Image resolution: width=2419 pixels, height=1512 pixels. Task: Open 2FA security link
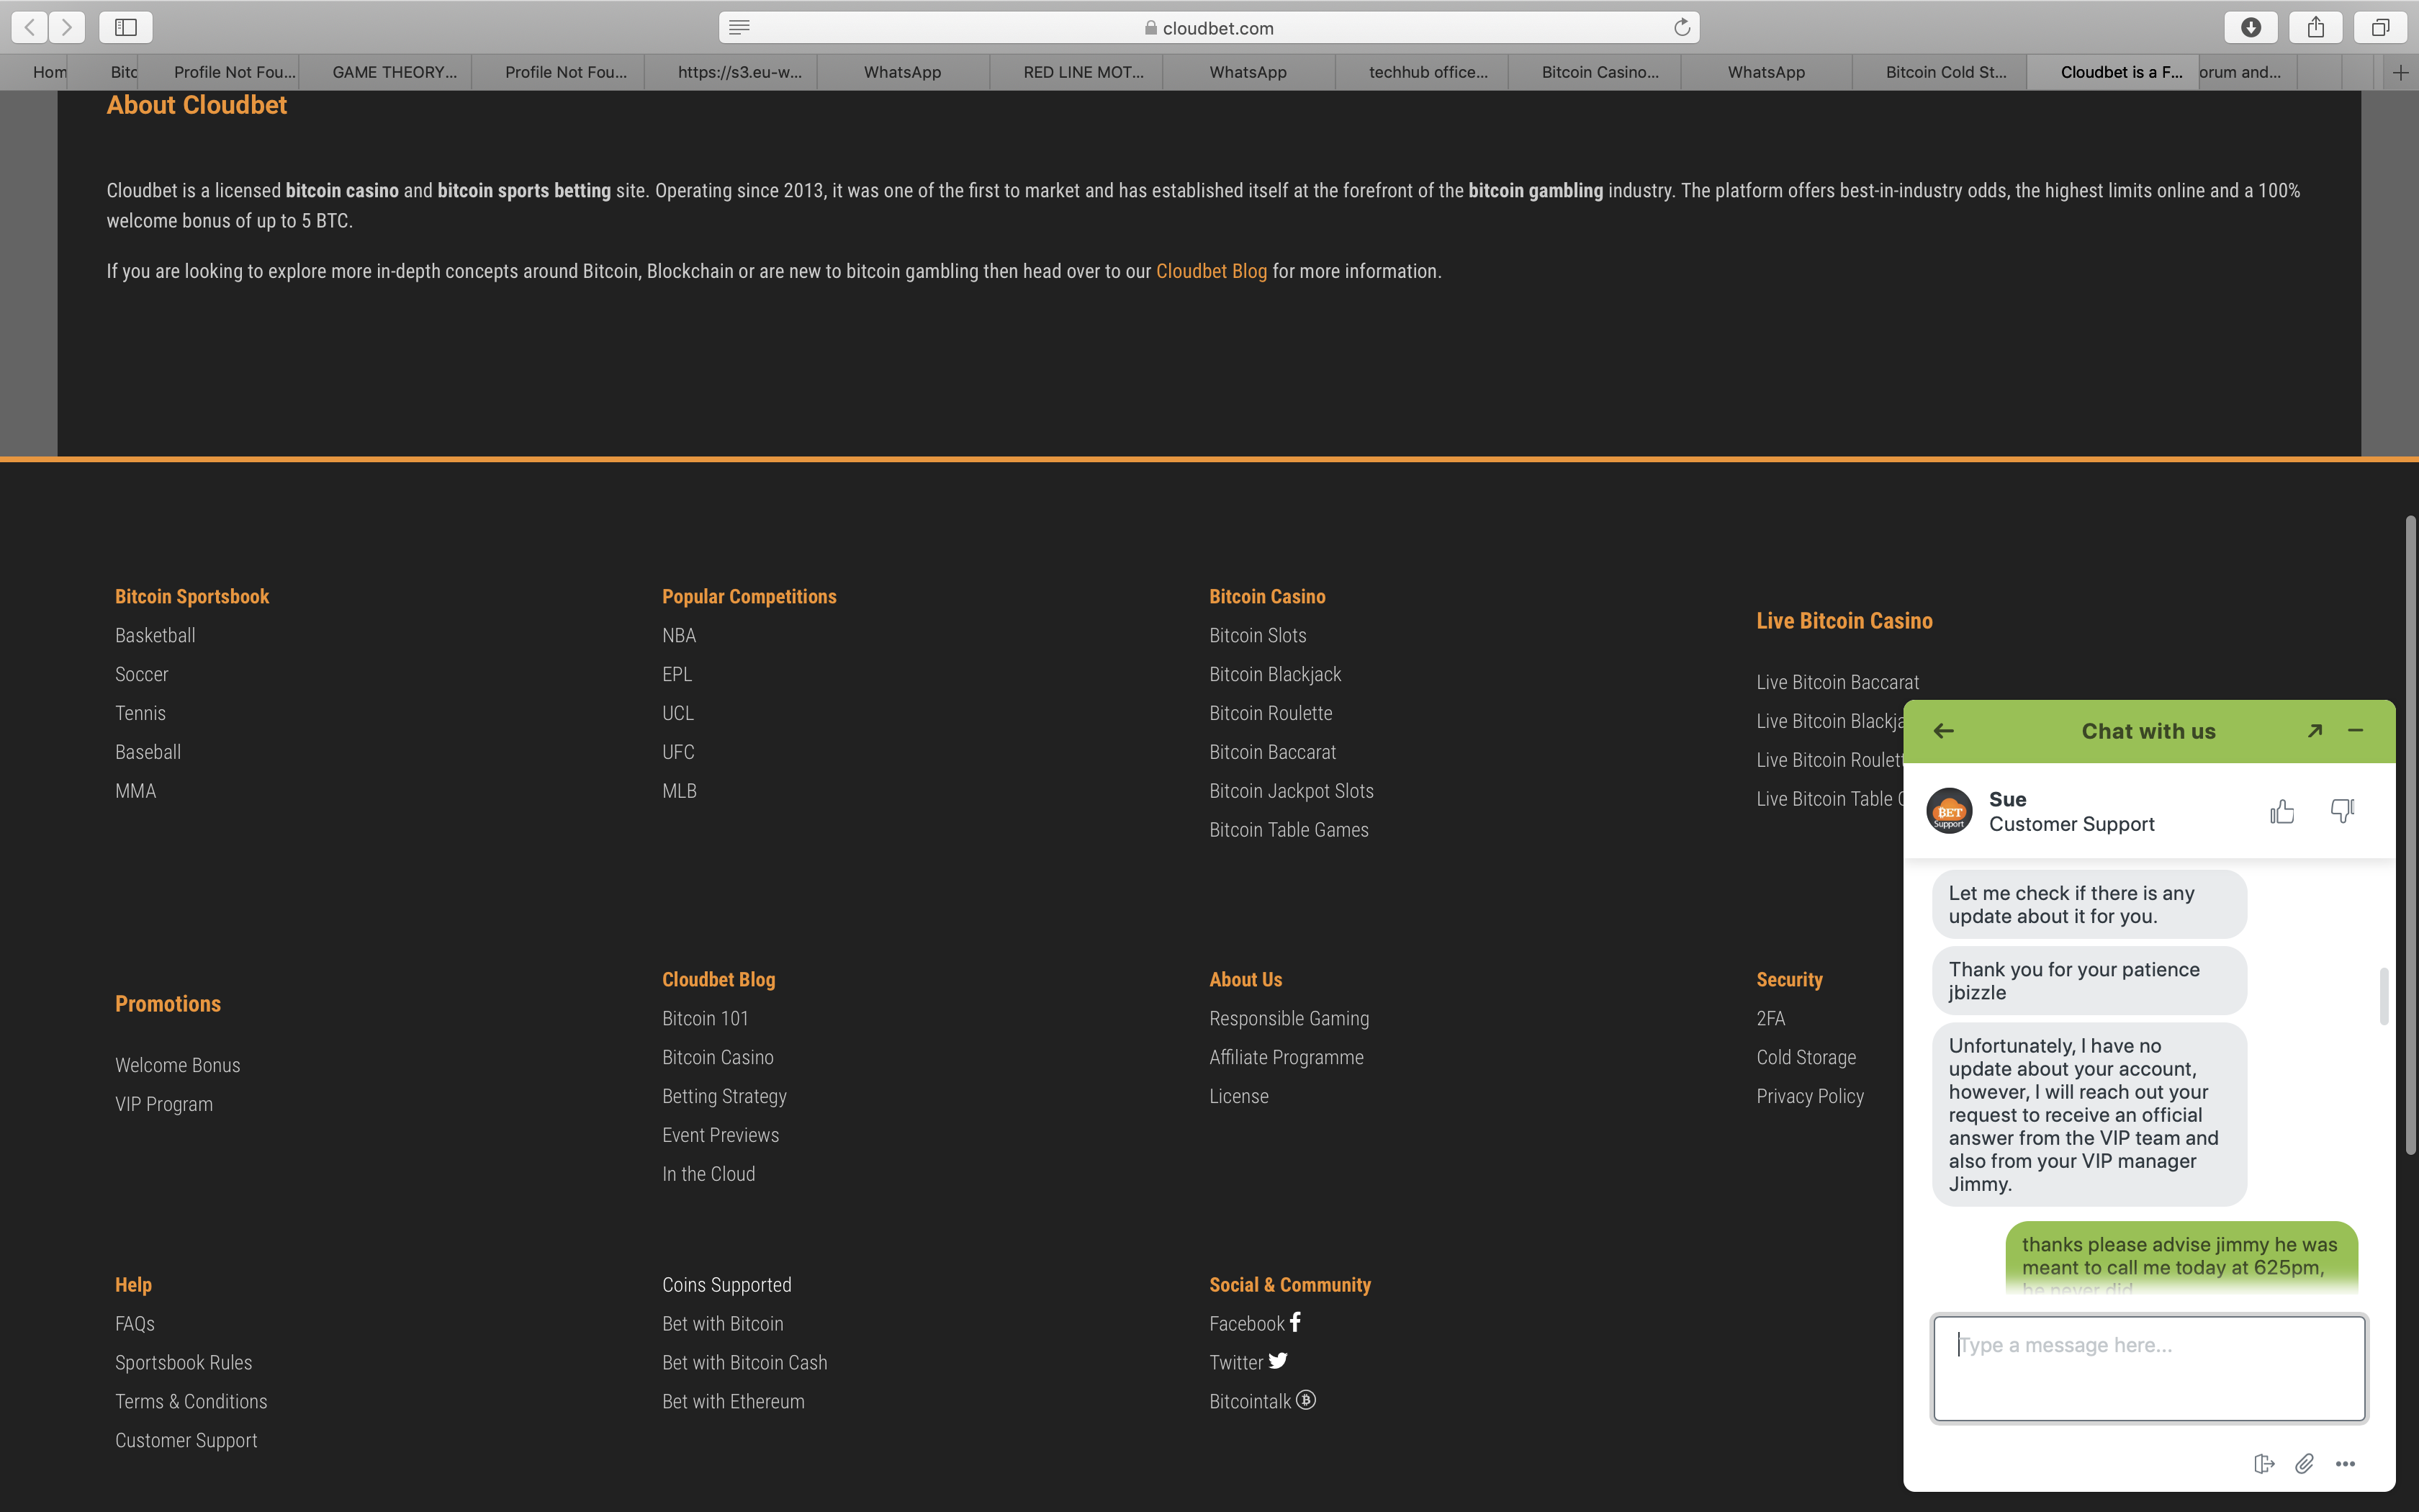(x=1770, y=1018)
